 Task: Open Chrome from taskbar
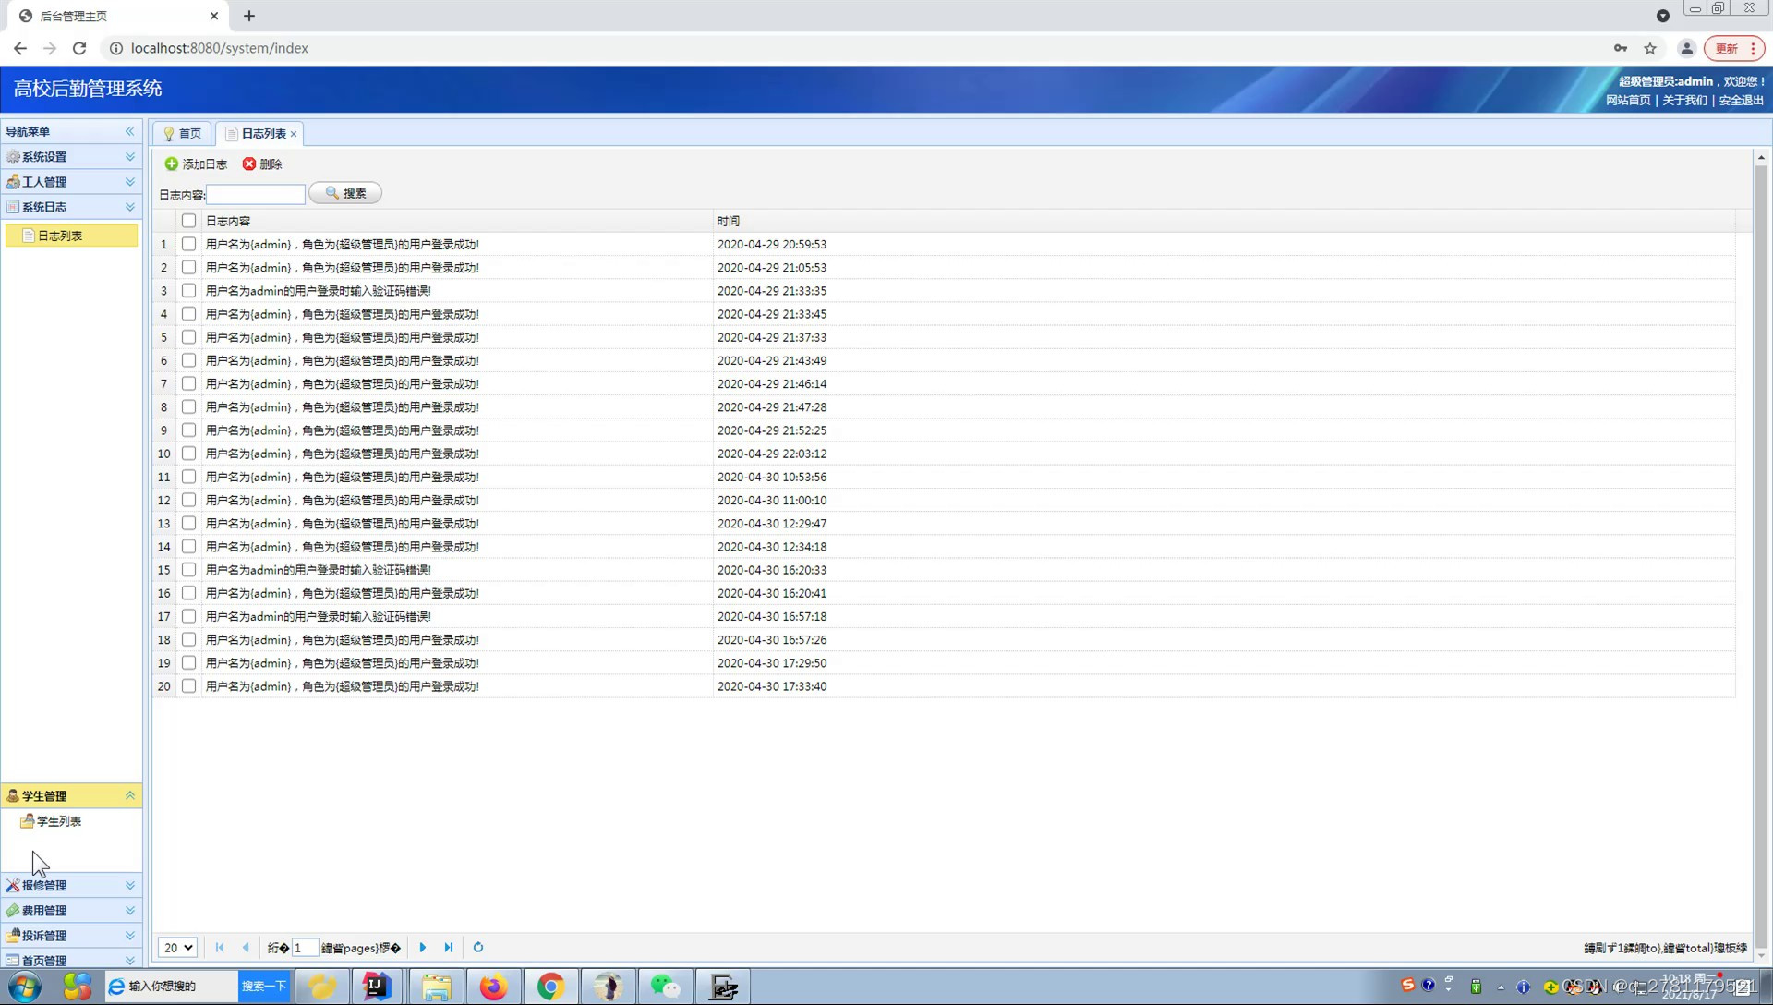click(550, 987)
